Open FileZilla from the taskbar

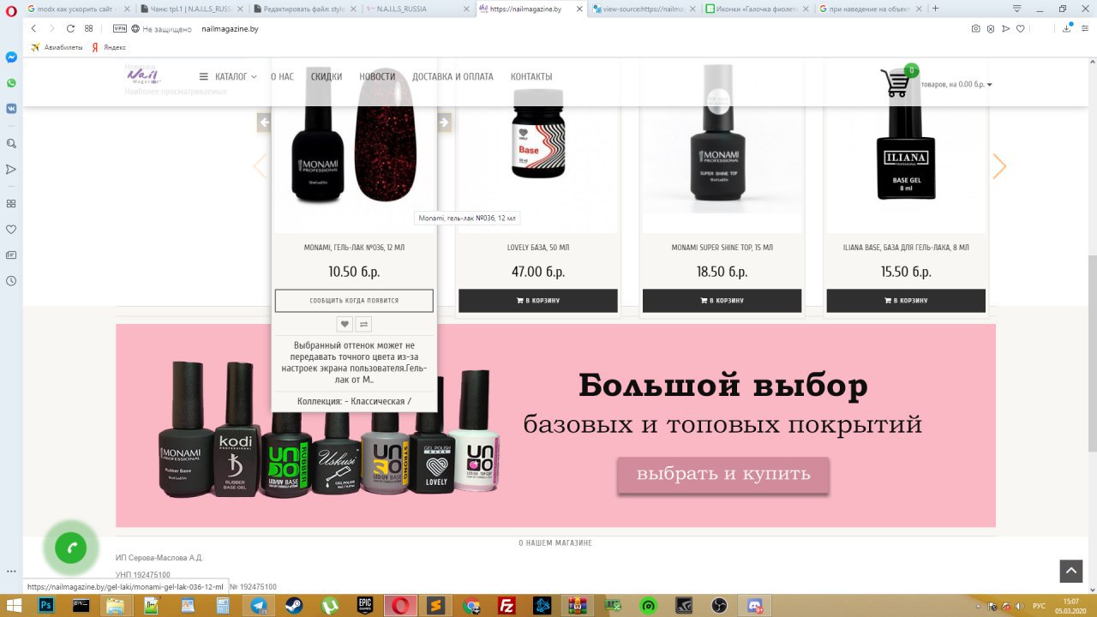507,605
